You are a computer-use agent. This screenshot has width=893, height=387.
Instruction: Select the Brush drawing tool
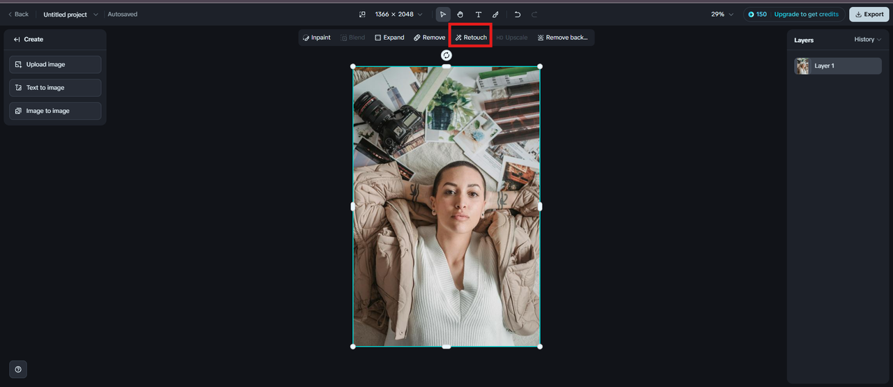coord(496,14)
